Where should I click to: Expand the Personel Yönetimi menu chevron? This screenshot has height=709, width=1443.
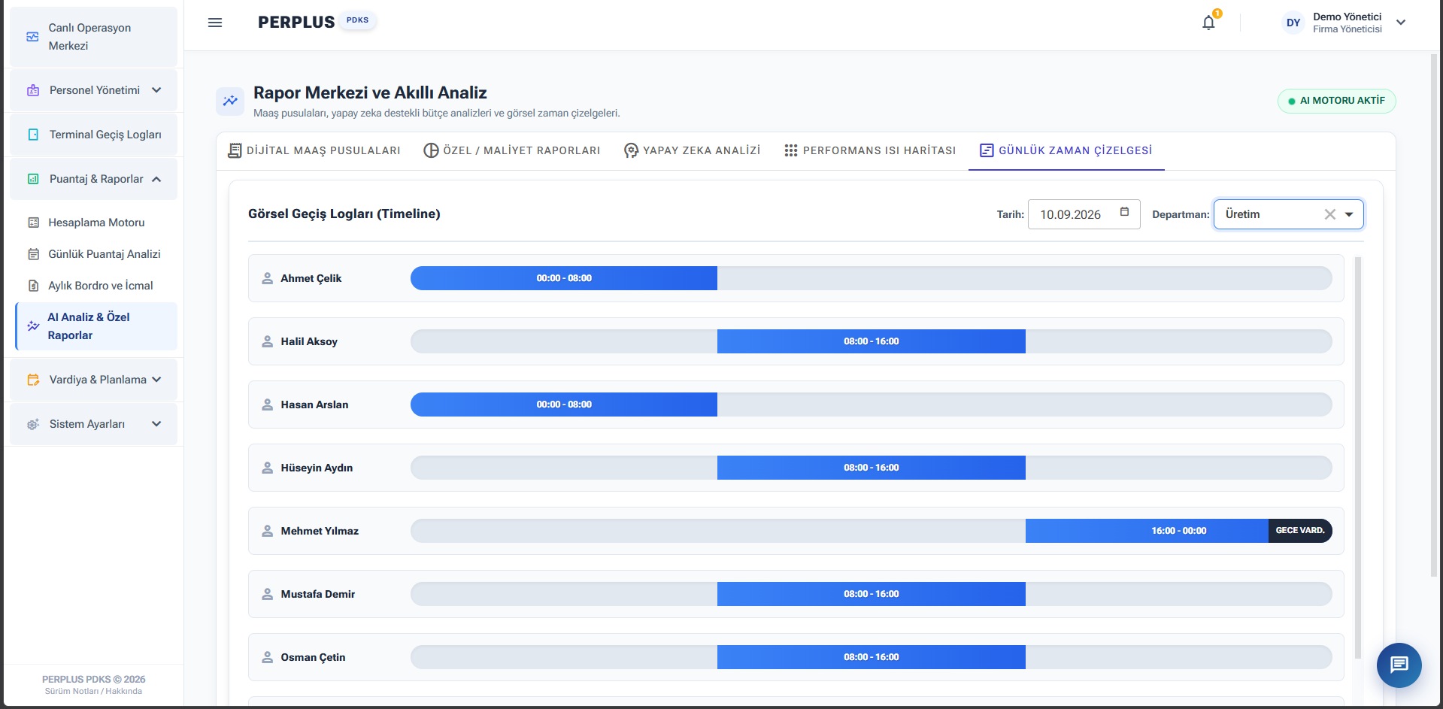click(156, 90)
